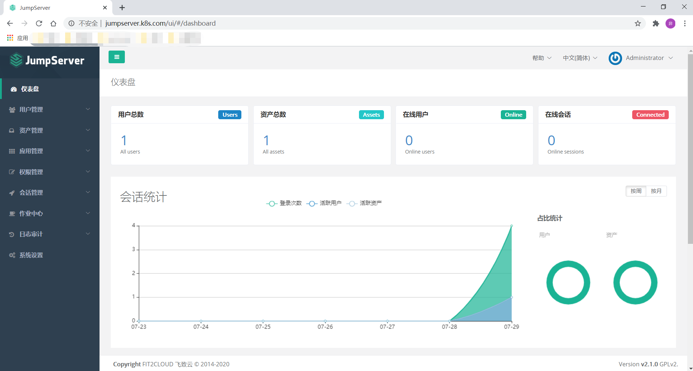Open the 应用 apps grid icon in bookmarks bar
This screenshot has width=693, height=371.
pos(10,38)
